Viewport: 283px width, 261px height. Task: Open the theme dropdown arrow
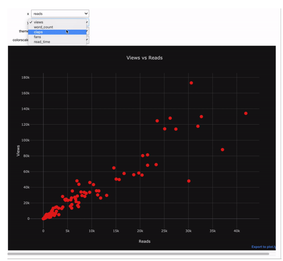click(88, 31)
